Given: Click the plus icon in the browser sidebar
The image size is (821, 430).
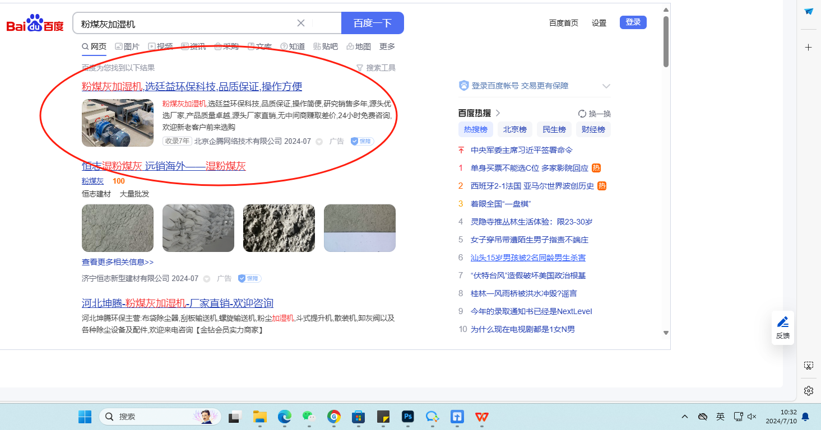Looking at the screenshot, I should pos(809,48).
